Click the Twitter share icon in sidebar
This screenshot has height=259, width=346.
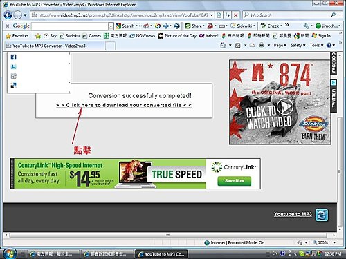13,66
